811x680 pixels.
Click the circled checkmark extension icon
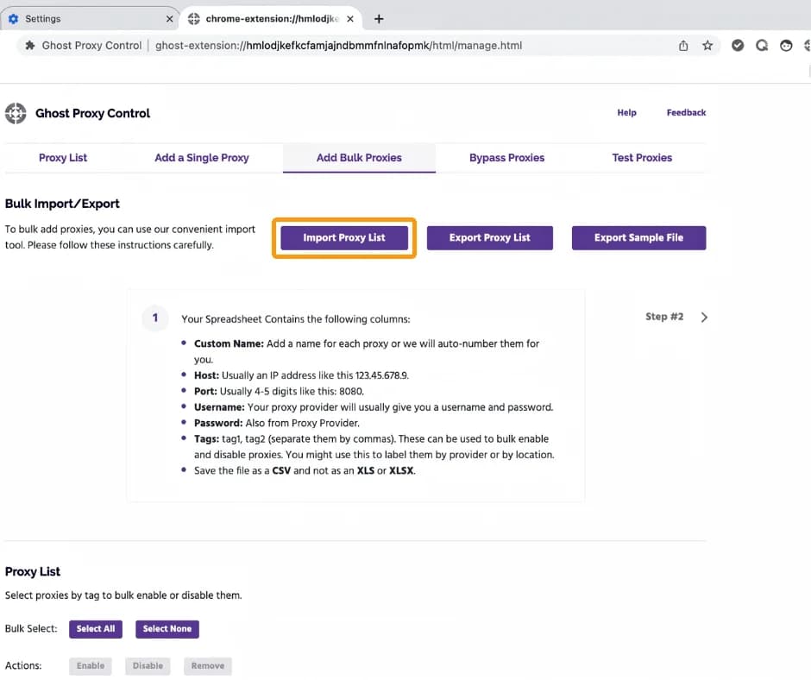coord(738,45)
